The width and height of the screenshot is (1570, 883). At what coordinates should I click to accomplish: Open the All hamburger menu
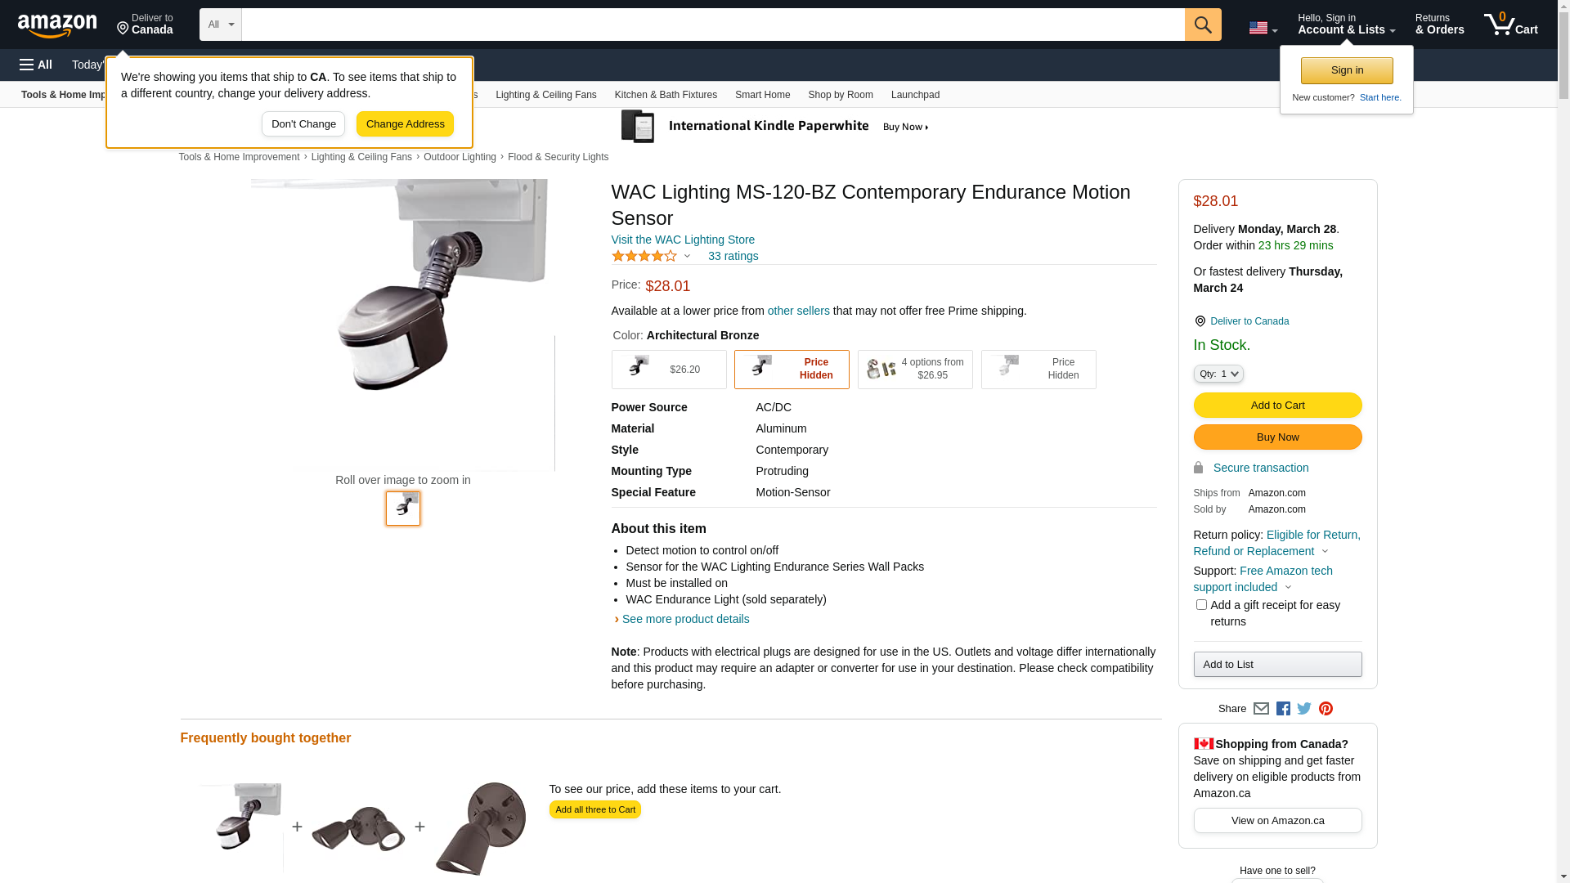pyautogui.click(x=36, y=65)
